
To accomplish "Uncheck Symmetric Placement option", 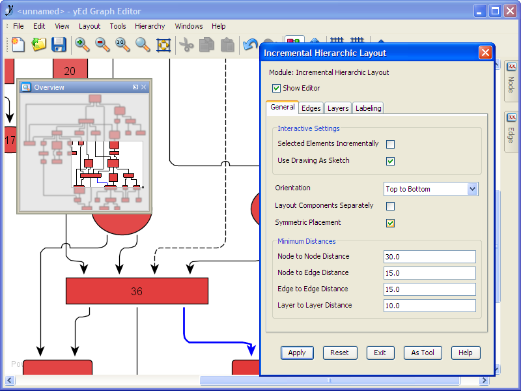I will pyautogui.click(x=390, y=223).
